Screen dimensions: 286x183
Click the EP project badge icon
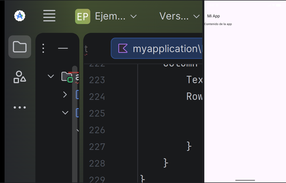[x=83, y=16]
